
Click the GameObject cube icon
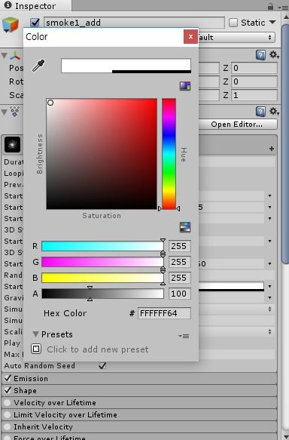[11, 24]
